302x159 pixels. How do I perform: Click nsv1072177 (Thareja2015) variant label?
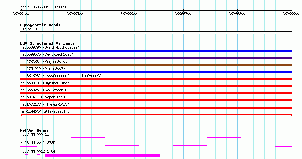[x=45, y=104]
